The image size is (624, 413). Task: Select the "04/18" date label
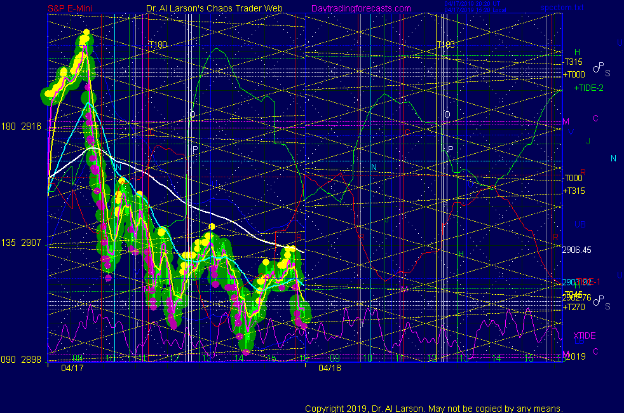click(330, 368)
